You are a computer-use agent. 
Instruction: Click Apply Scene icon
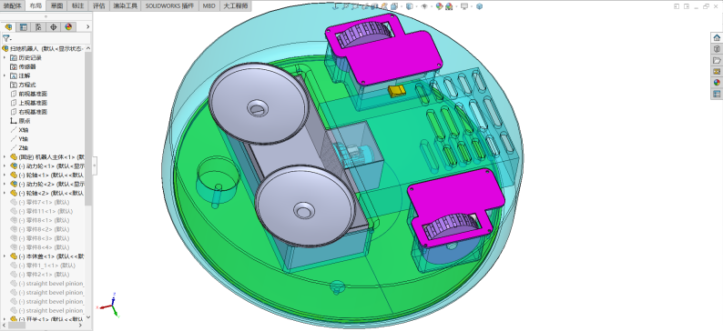tap(449, 6)
